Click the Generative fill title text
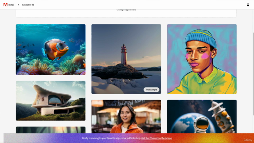This screenshot has width=254, height=143. tap(28, 5)
